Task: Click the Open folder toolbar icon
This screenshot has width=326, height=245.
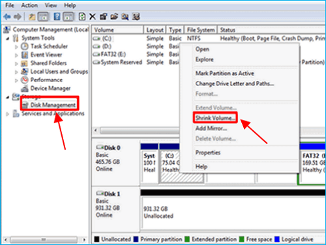Action: [114, 17]
